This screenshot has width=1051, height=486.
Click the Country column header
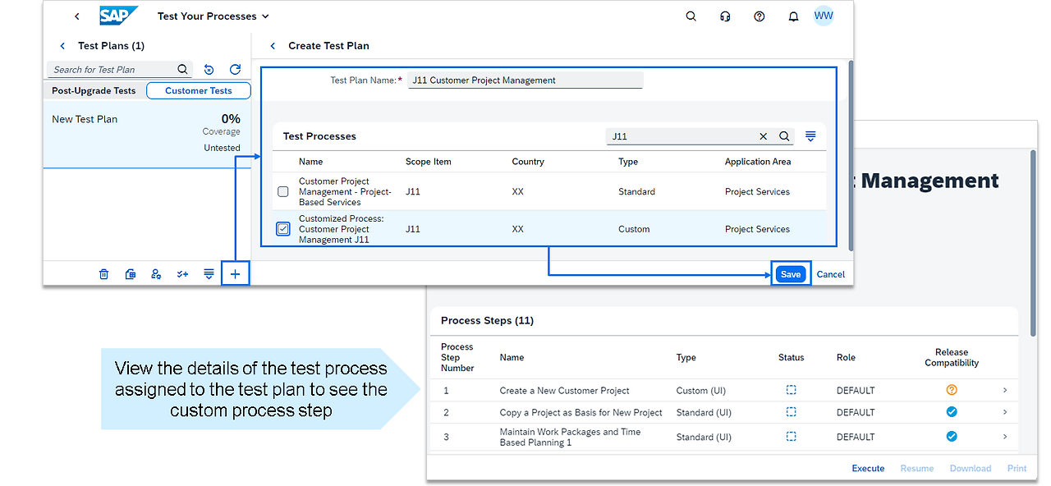tap(528, 162)
